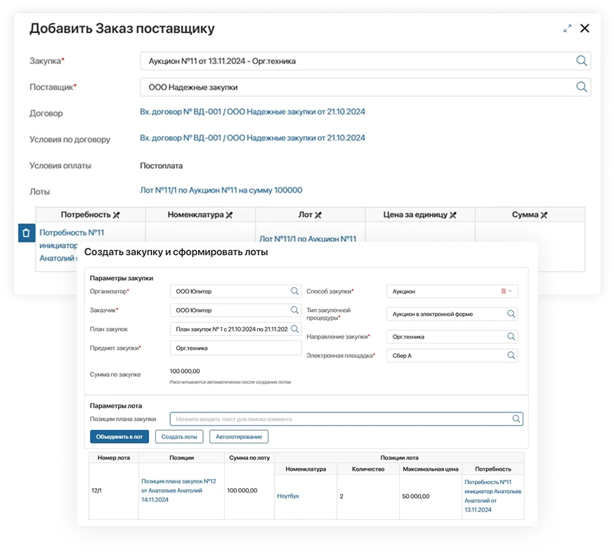This screenshot has height=555, width=614.
Task: Expand the Способ закупки dropdown chevron
Action: (x=511, y=291)
